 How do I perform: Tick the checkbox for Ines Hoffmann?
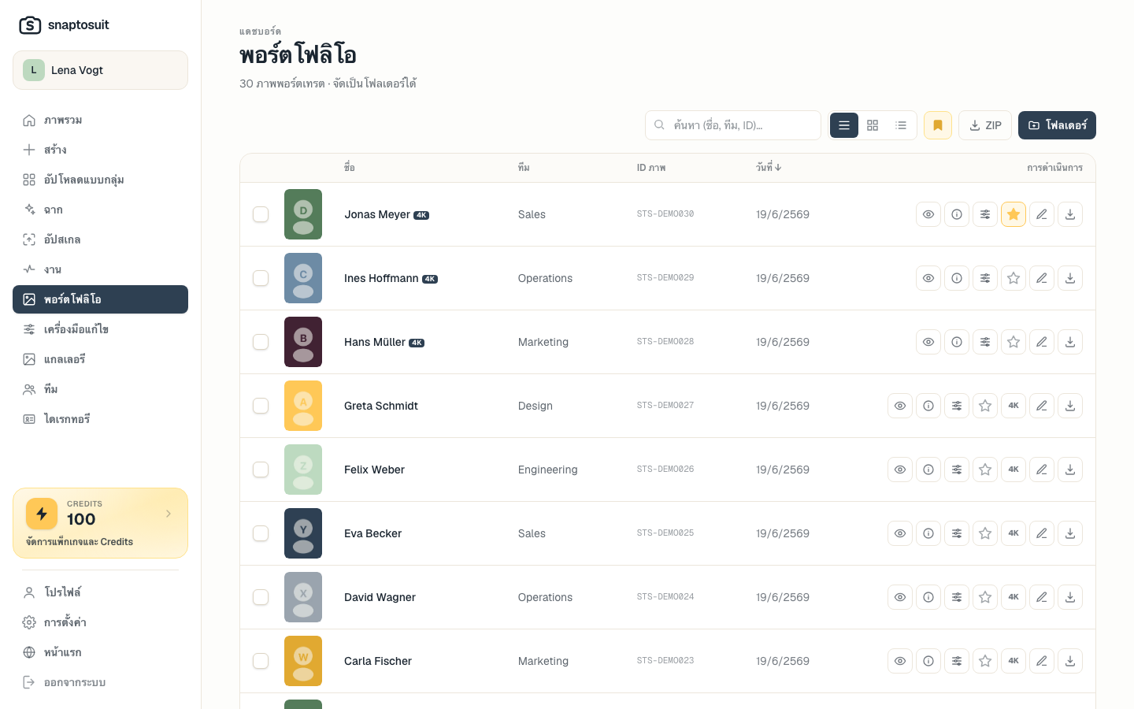pos(261,278)
